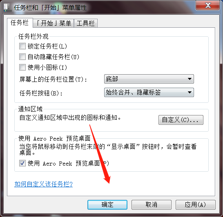Open 屏幕上的任务栏位置 dropdown showing 底部
The image size is (223, 217).
[149, 79]
